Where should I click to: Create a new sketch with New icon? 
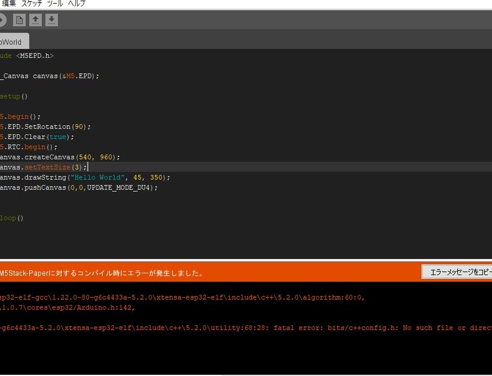[20, 20]
